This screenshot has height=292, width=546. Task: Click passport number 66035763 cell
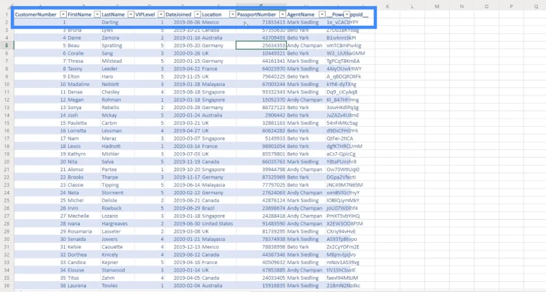(261, 162)
